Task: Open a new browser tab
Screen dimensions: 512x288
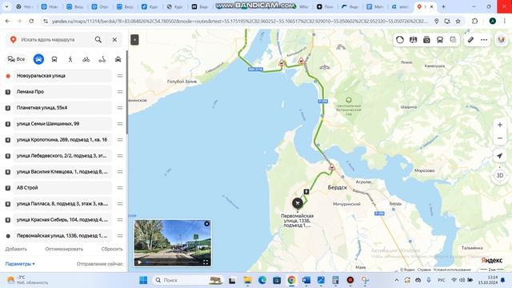Action: [443, 6]
